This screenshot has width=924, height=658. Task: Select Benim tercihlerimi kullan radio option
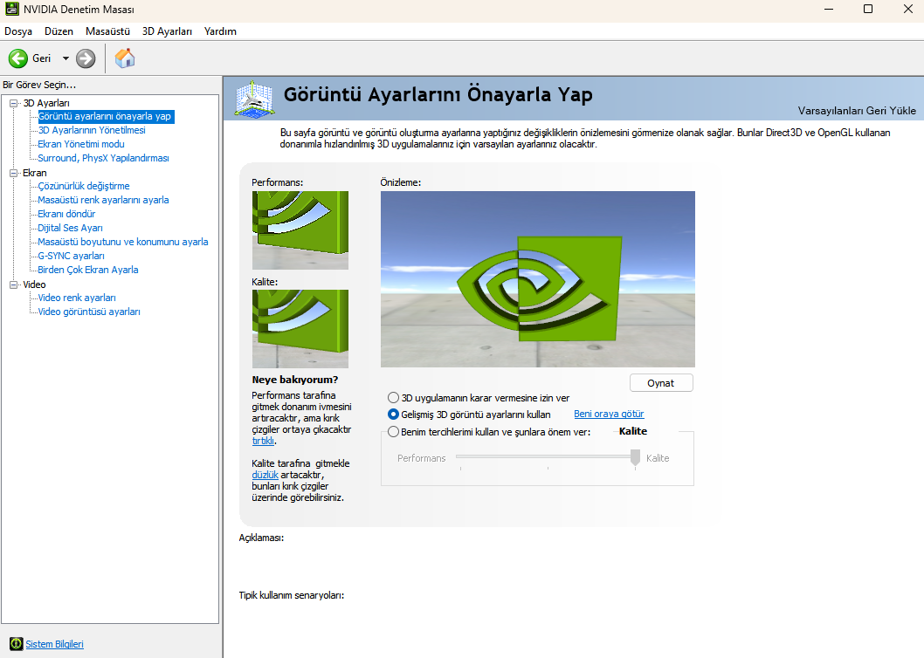[x=489, y=432]
